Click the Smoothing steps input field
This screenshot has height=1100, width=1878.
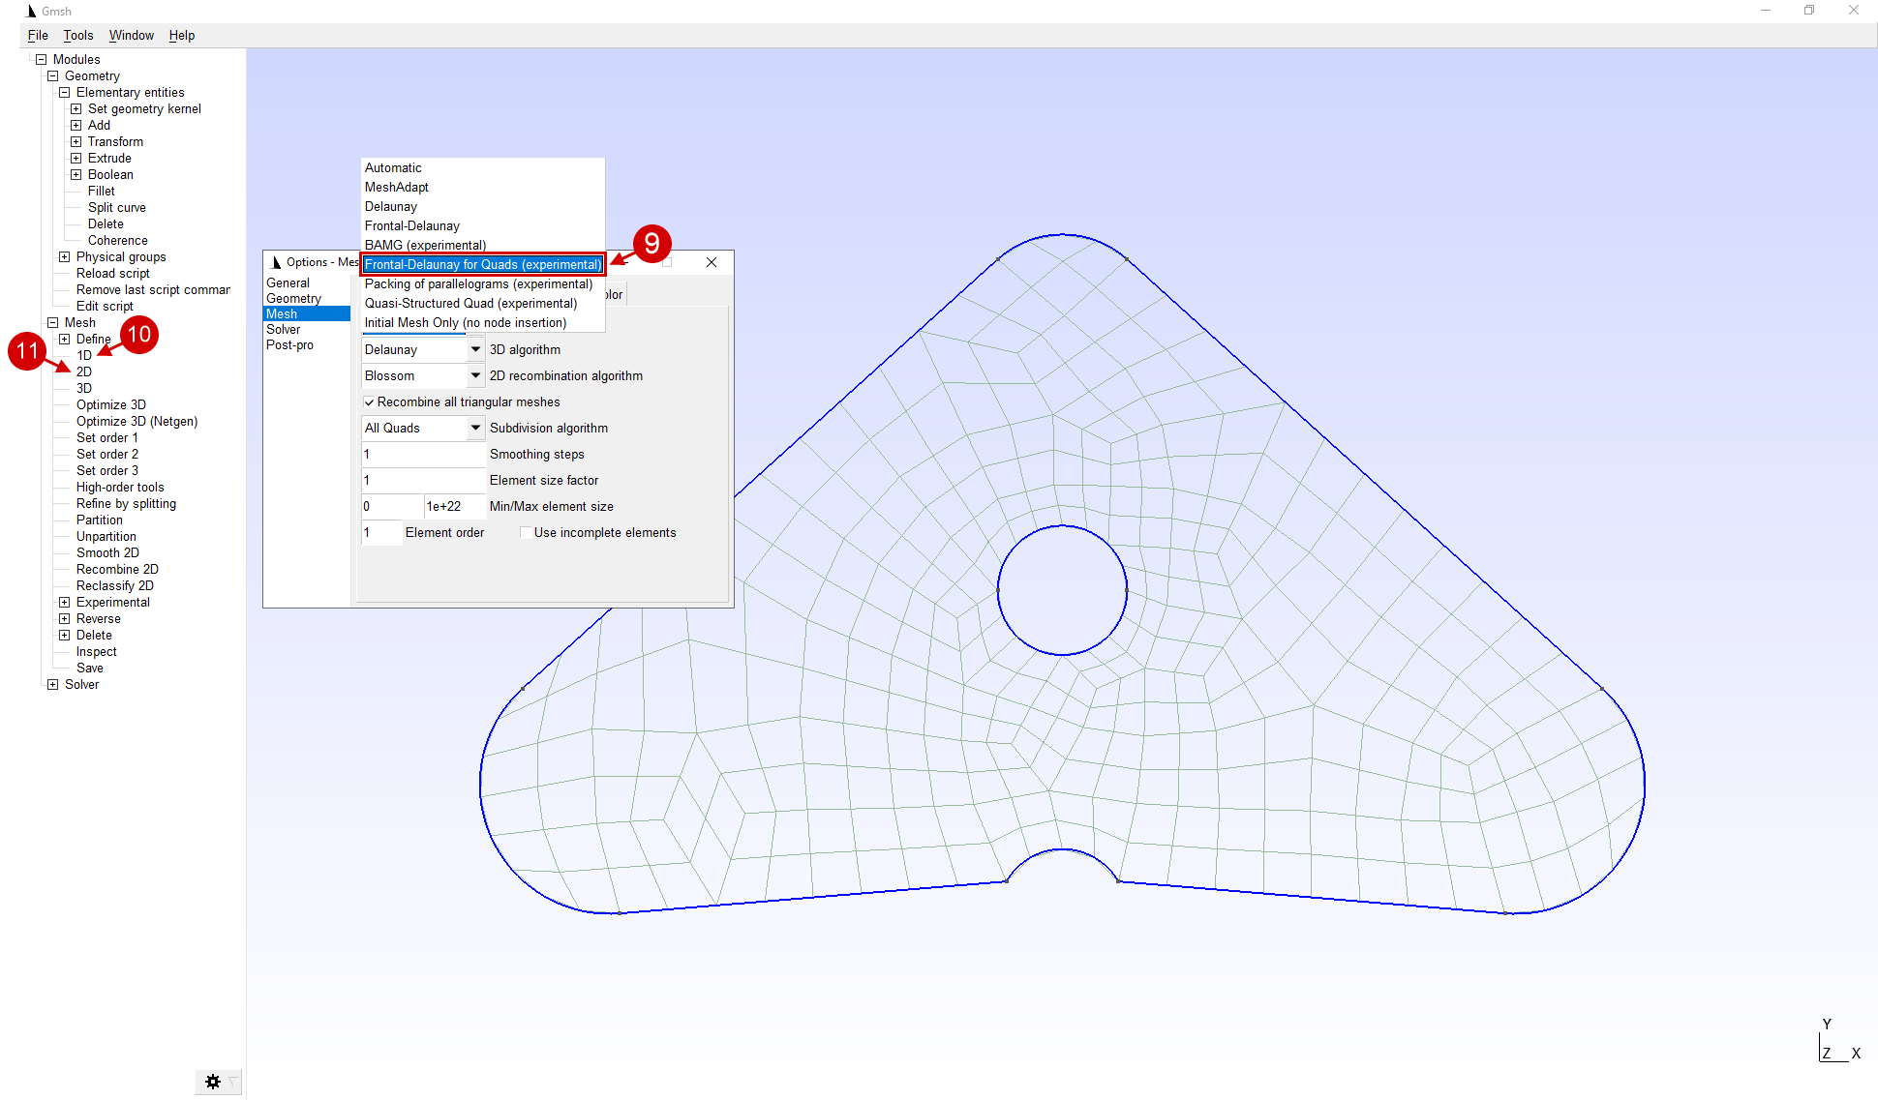point(422,454)
